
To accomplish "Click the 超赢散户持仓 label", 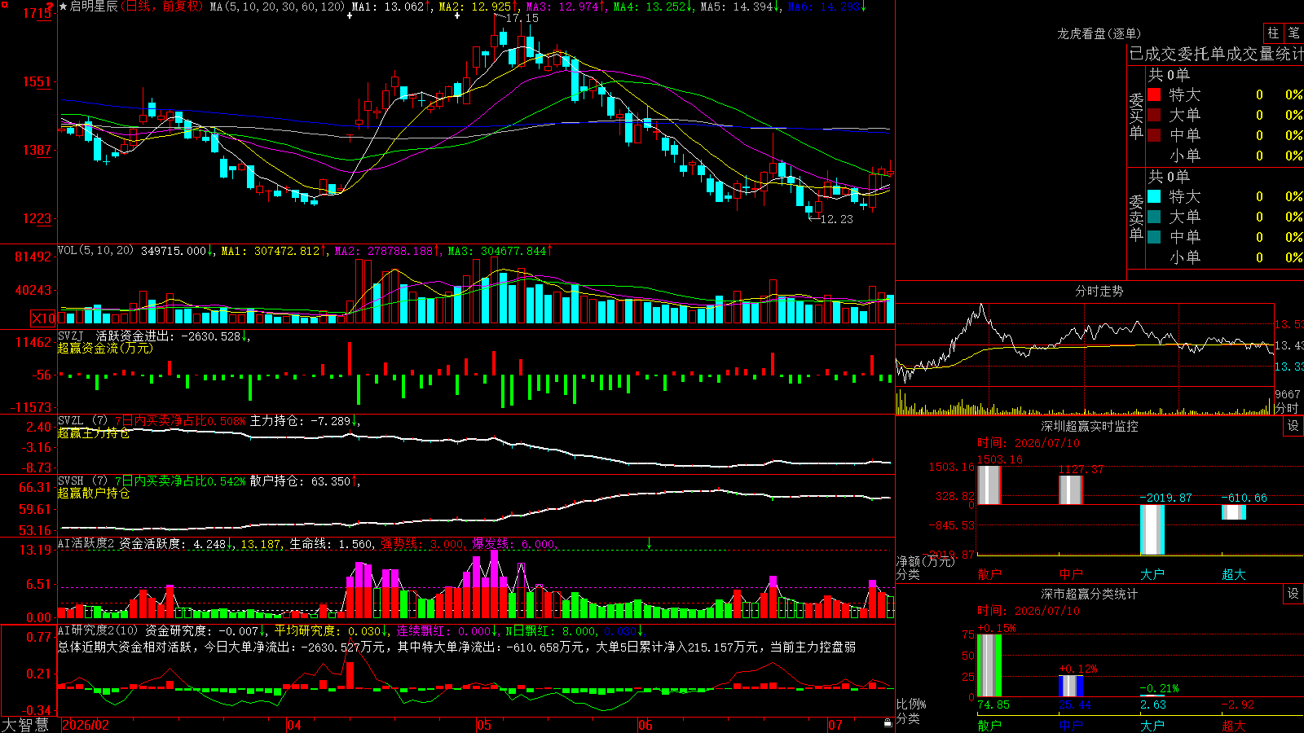I will coord(94,493).
